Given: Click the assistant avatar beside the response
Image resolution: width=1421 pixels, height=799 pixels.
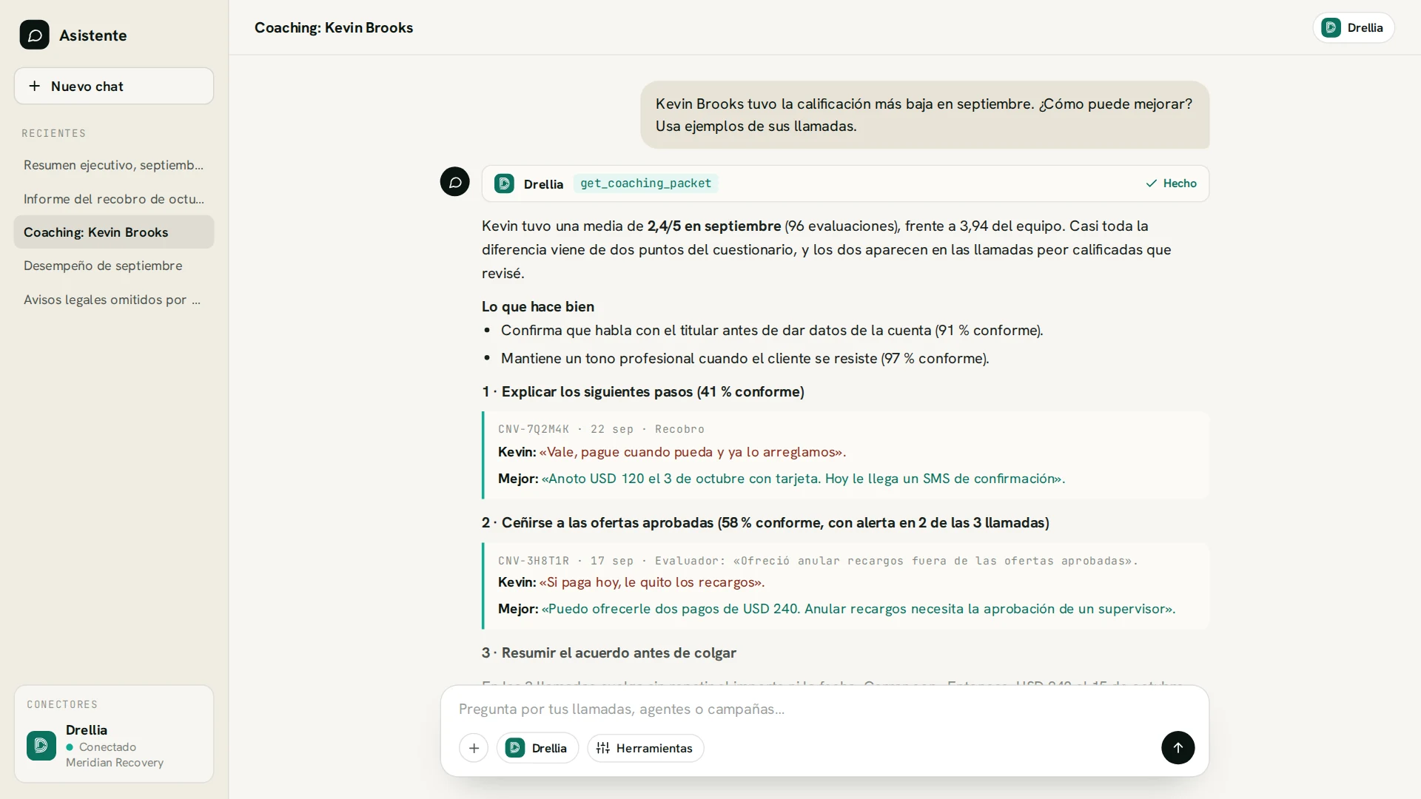Looking at the screenshot, I should [454, 181].
